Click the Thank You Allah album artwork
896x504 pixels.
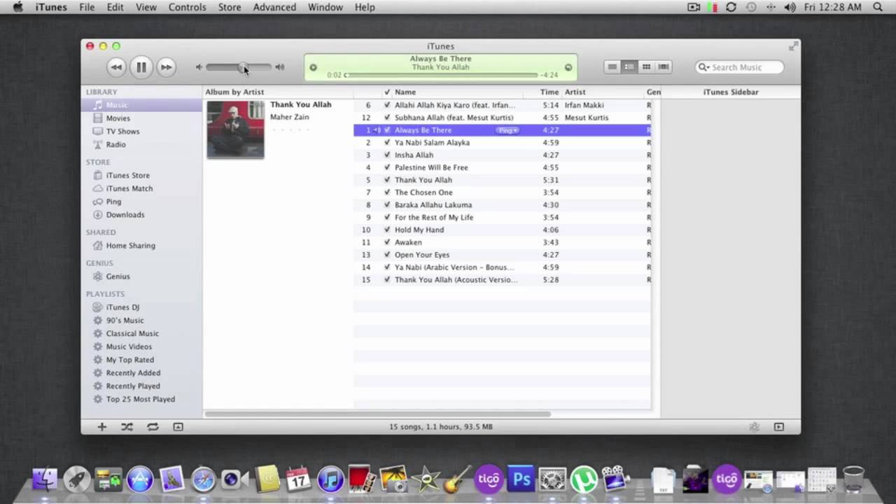click(x=235, y=129)
